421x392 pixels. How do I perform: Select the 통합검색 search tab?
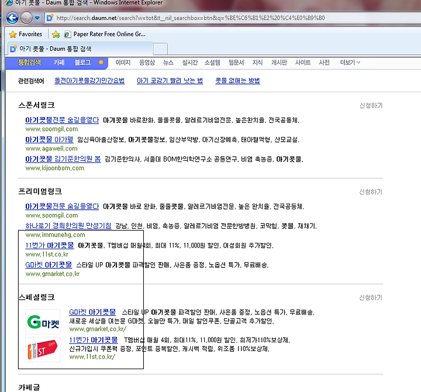29,63
